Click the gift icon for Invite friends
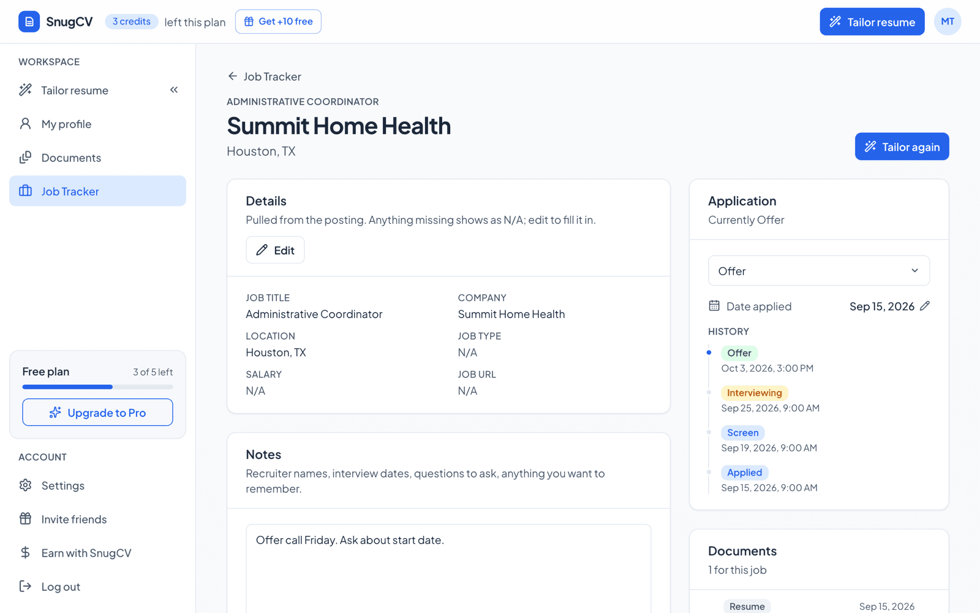Screen dimensions: 980x613 (25, 519)
